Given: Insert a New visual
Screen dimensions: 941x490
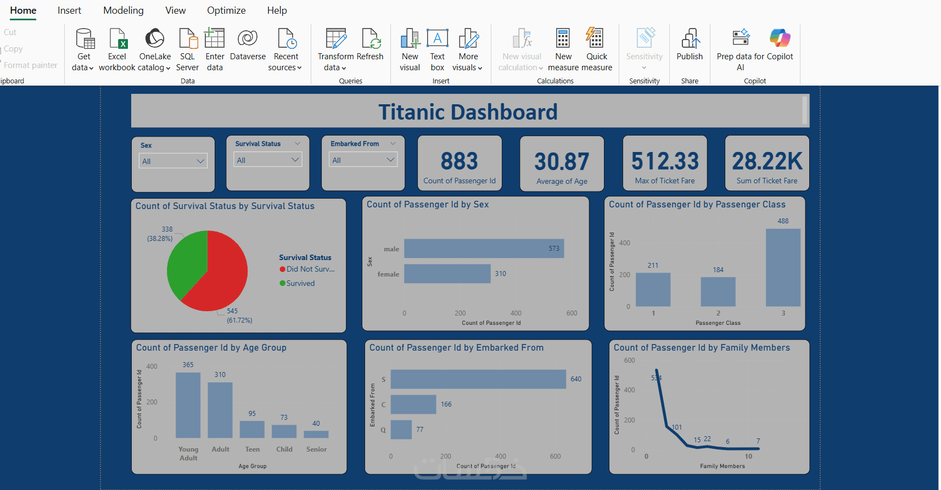Looking at the screenshot, I should click(x=410, y=38).
